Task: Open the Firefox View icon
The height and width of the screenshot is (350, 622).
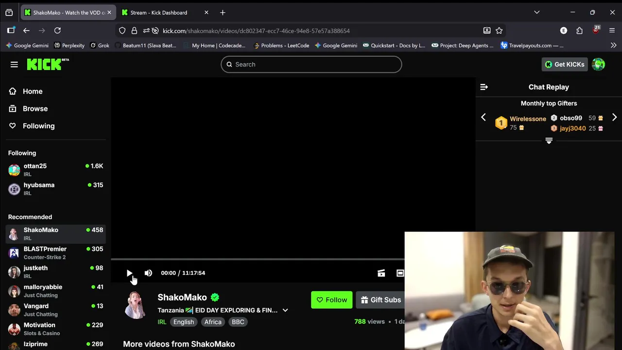Action: click(9, 13)
